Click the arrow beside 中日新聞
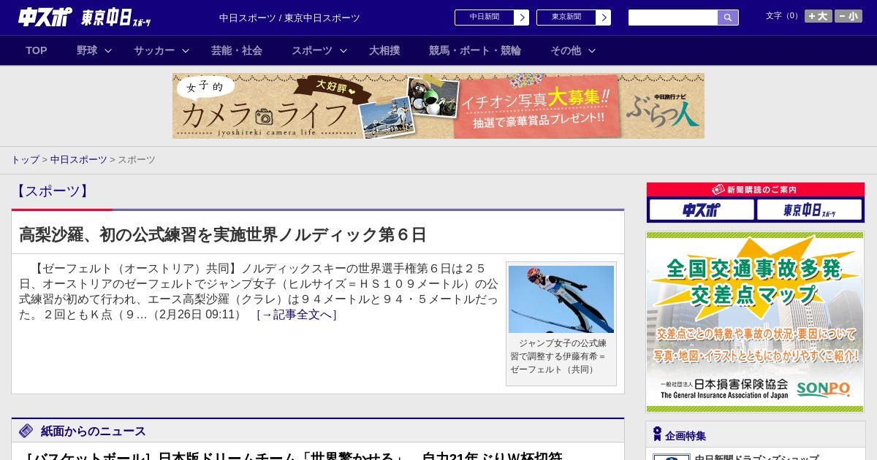Image resolution: width=877 pixels, height=460 pixels. [522, 18]
